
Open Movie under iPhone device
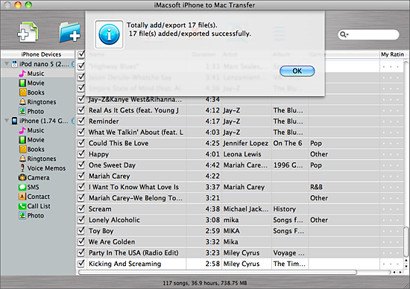pos(36,140)
